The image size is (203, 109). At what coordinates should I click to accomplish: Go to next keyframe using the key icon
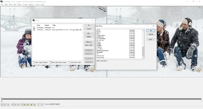click(x=28, y=104)
